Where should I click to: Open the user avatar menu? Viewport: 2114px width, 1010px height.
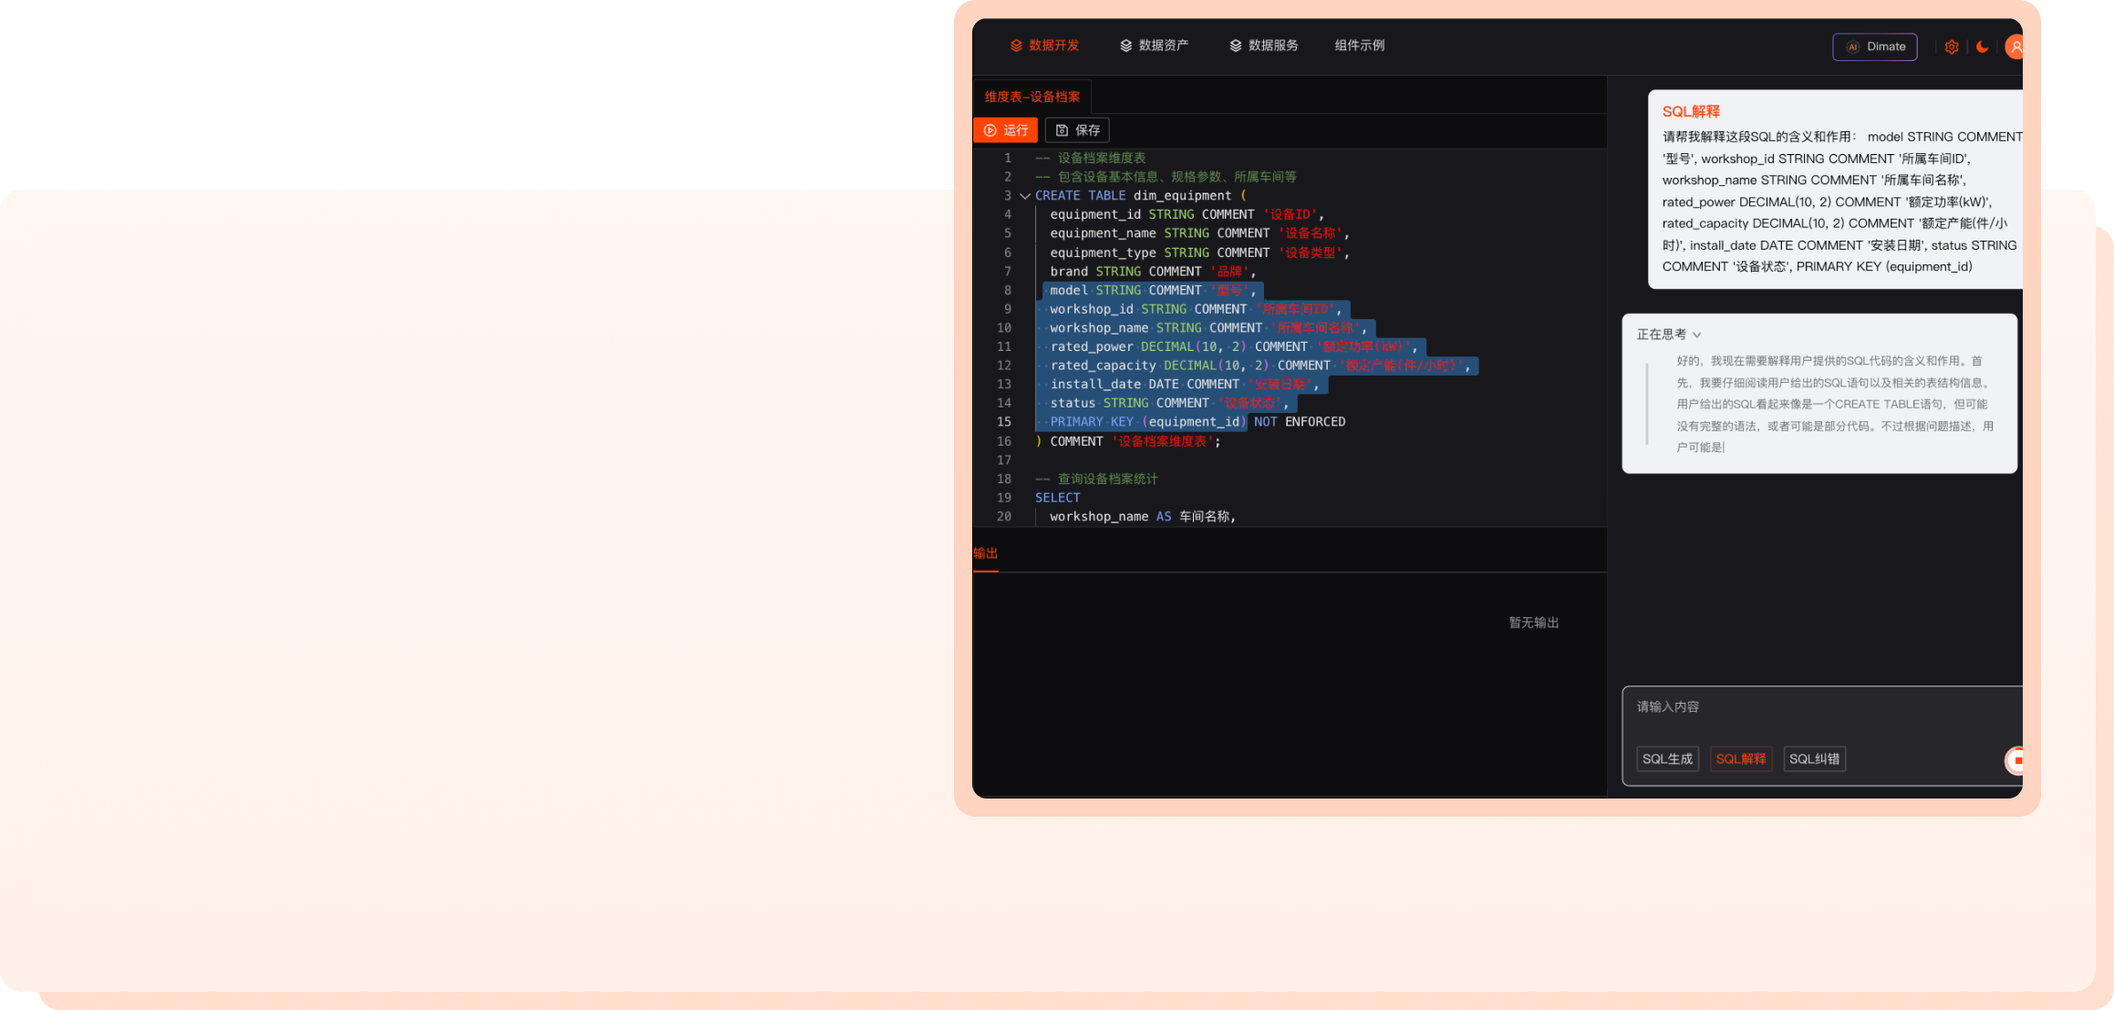click(2015, 46)
